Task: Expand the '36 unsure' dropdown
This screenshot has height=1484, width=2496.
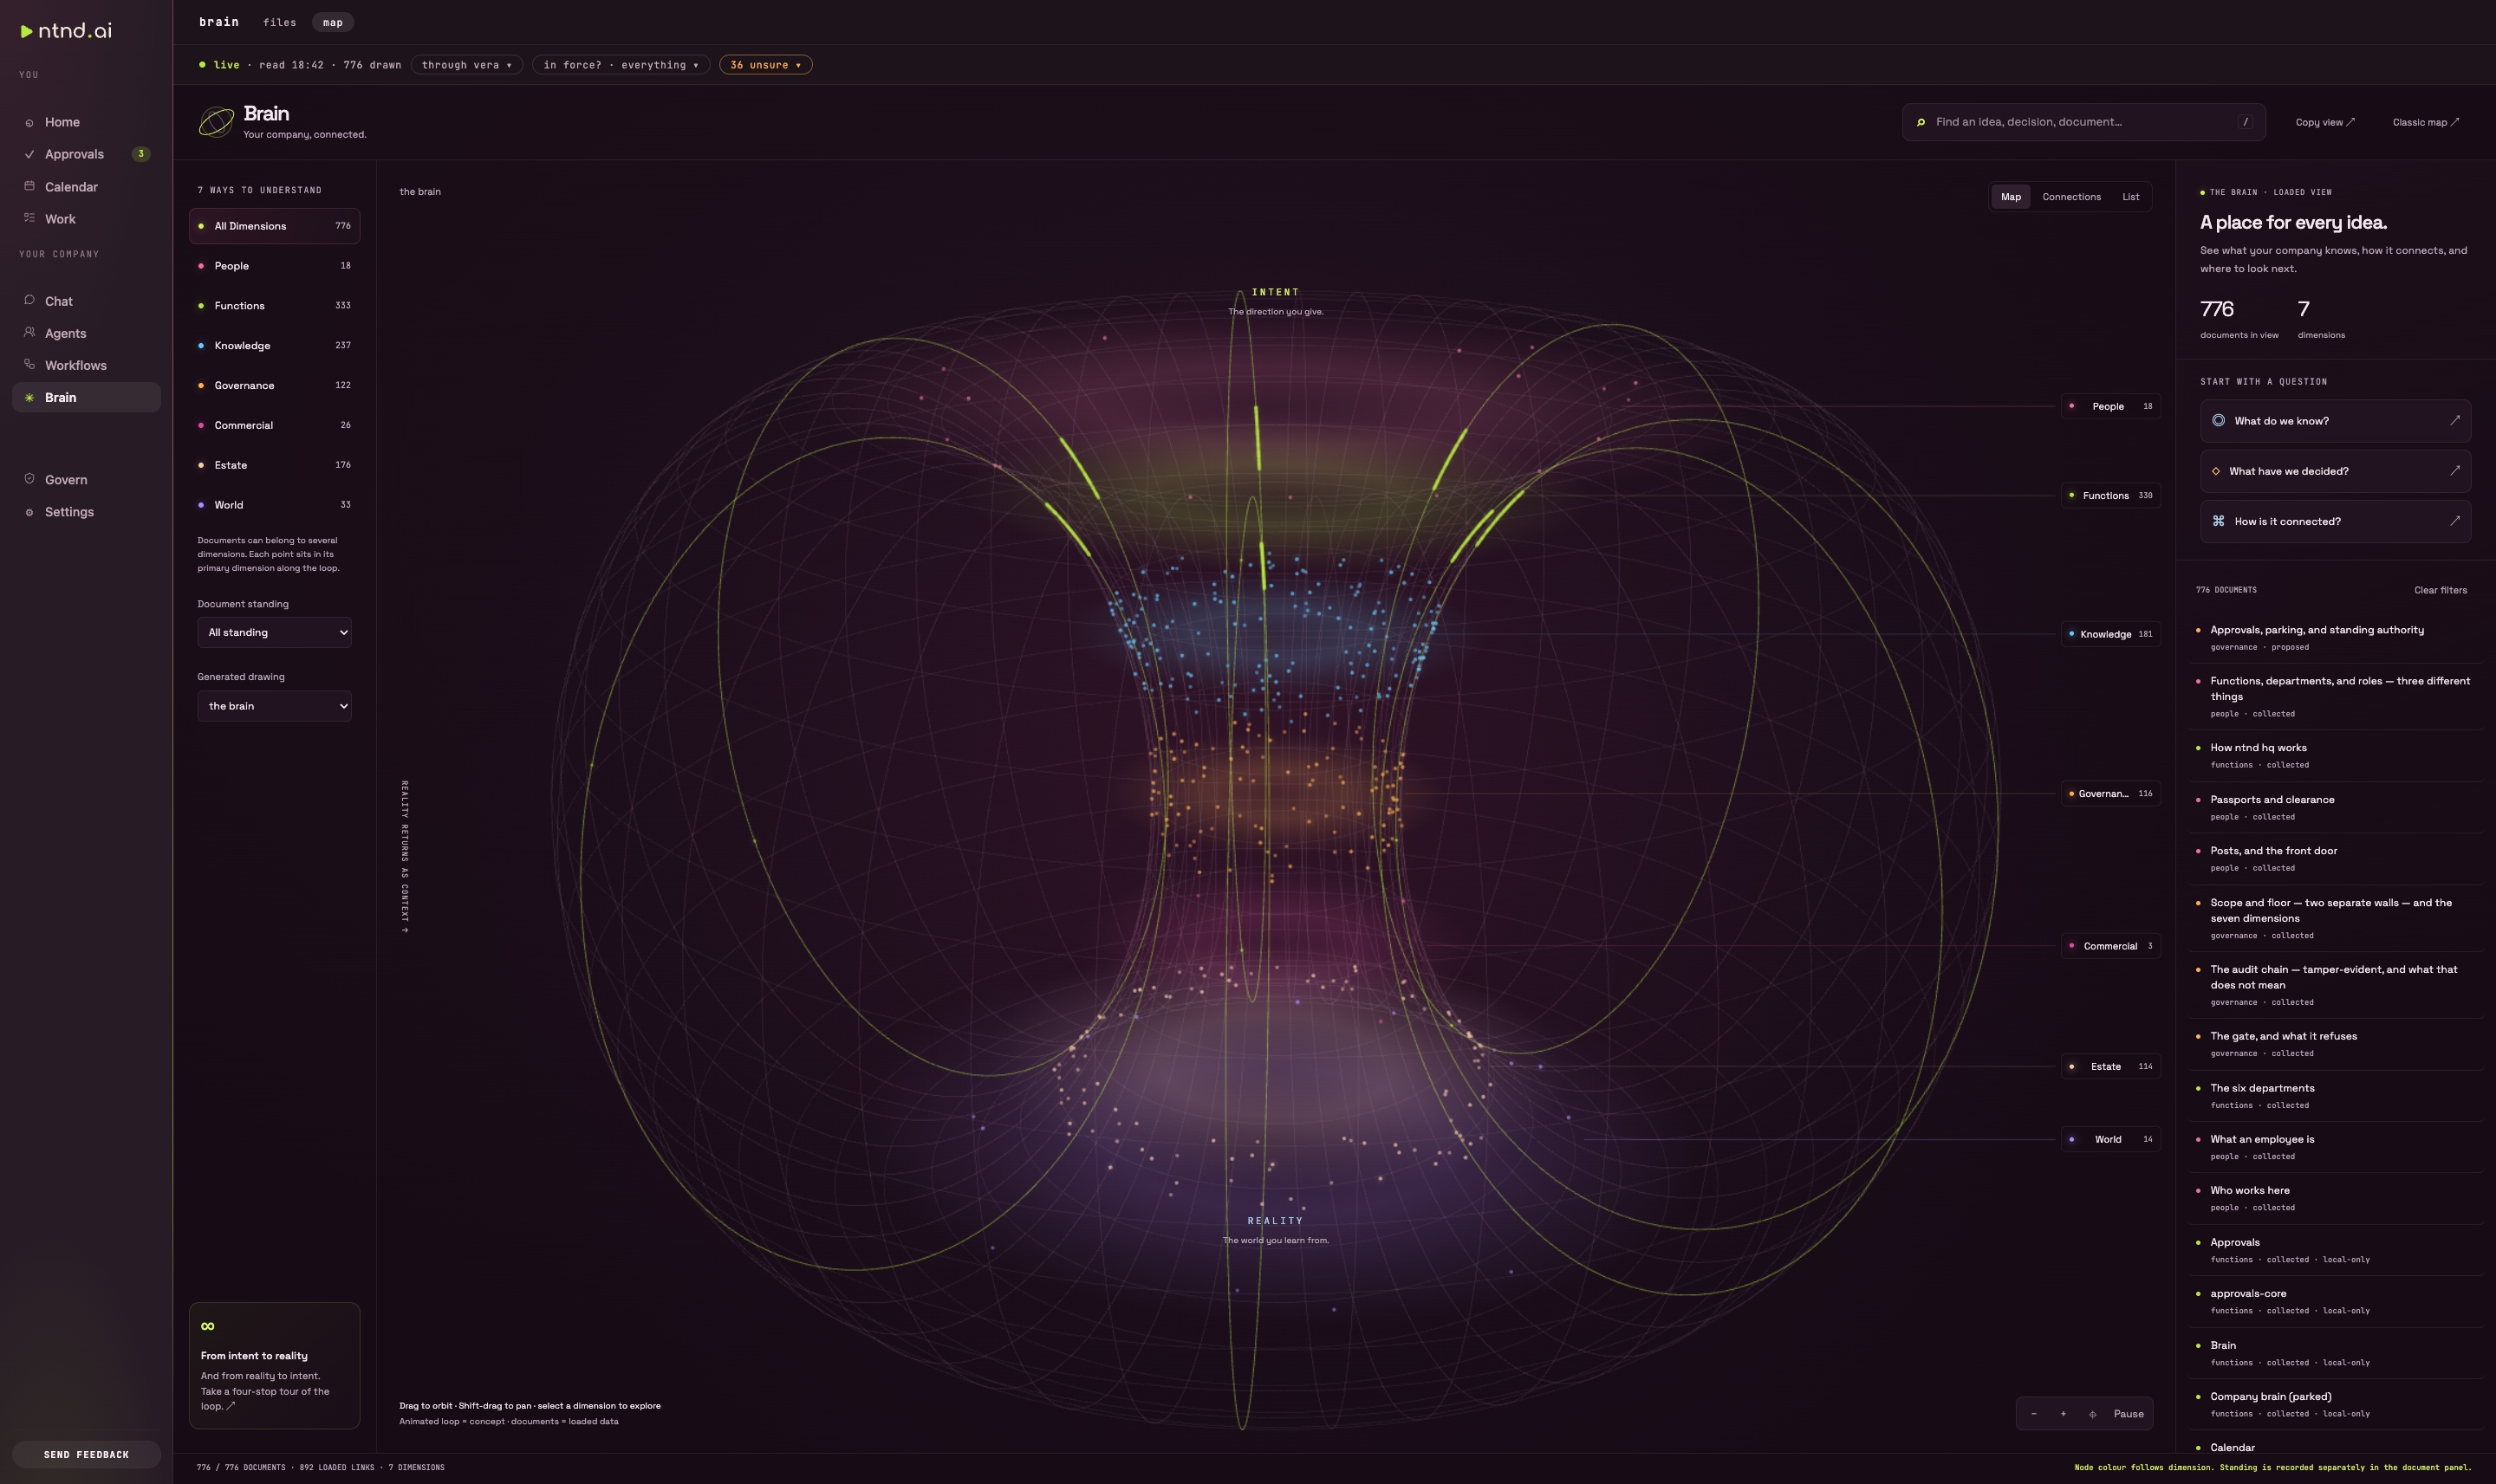Action: [765, 65]
